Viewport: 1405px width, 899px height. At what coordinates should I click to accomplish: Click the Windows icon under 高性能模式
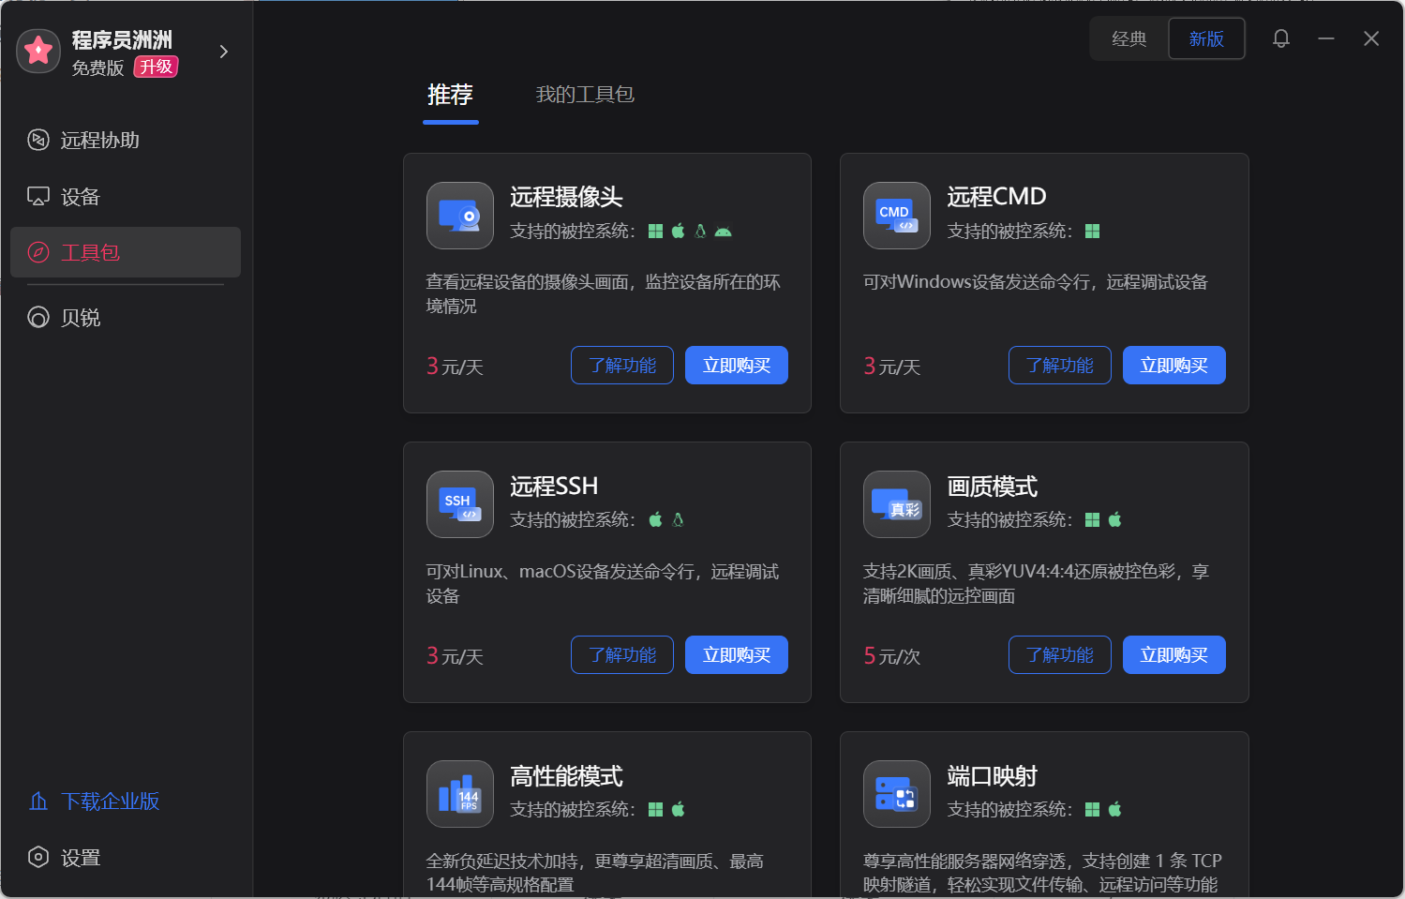coord(656,809)
